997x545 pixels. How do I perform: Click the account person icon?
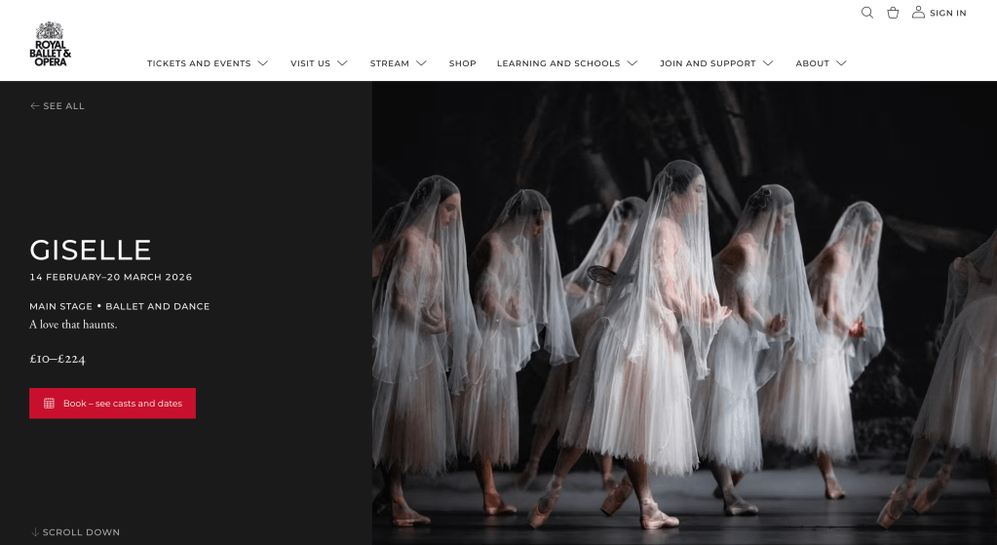pos(918,13)
